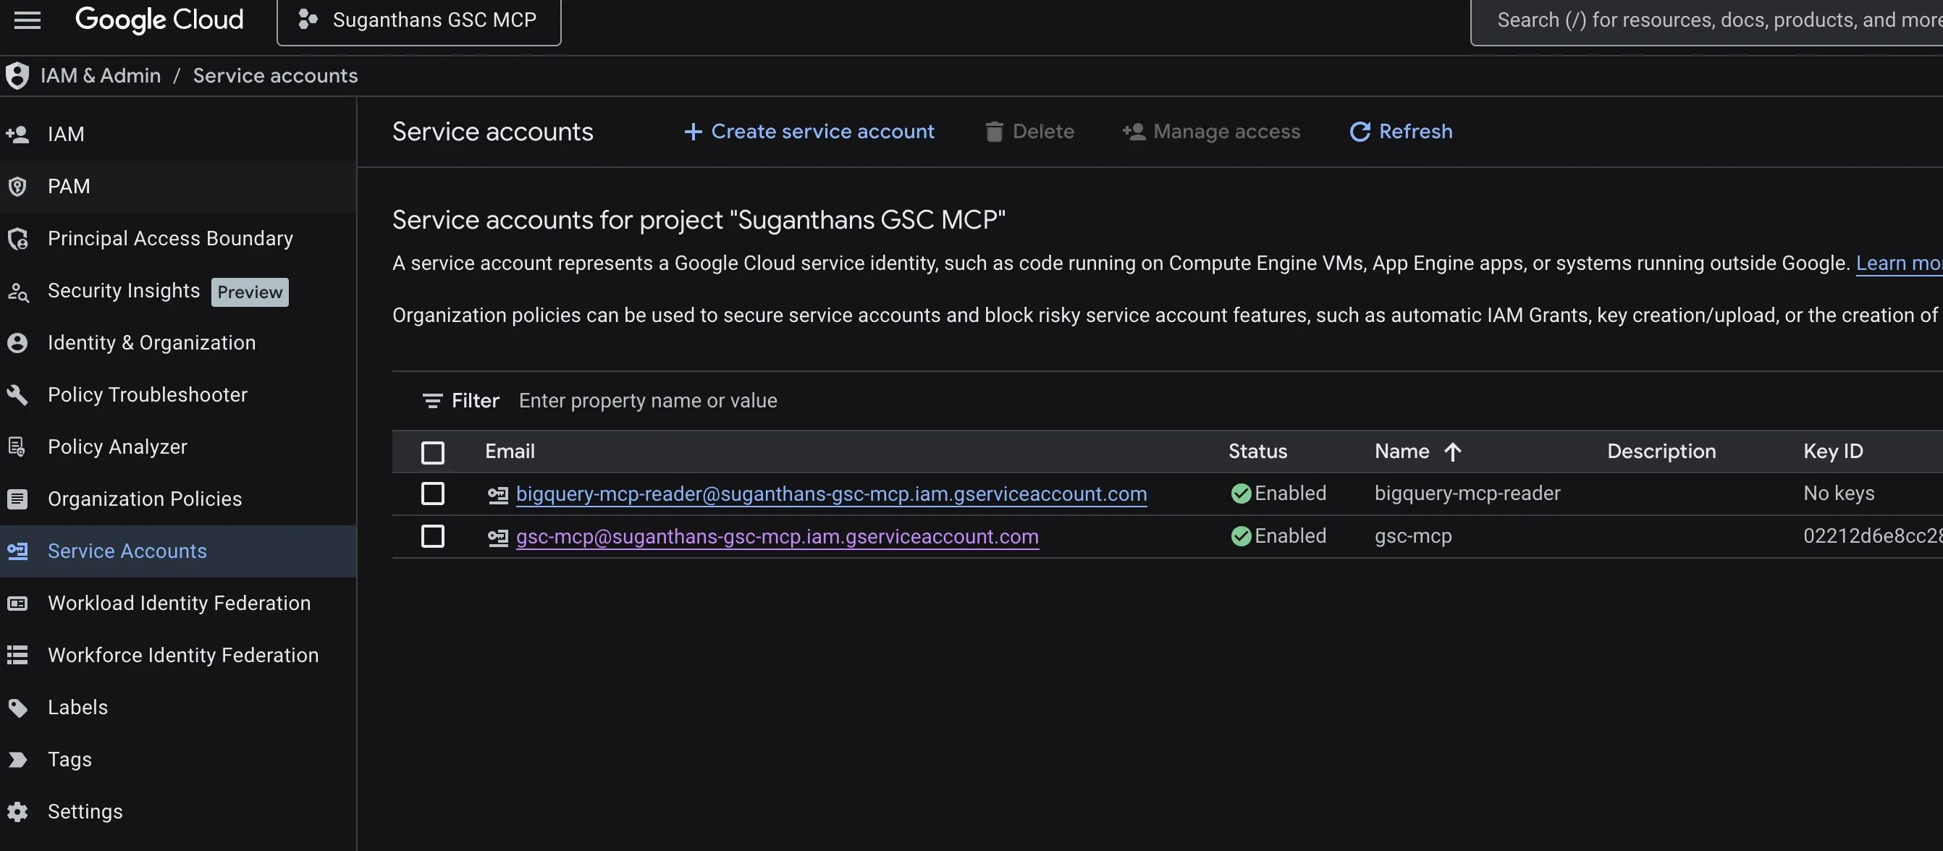Select the gsc-mcp service account checkbox

432,537
